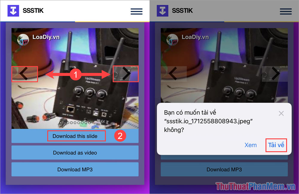
Task: Go to previous slide in left screen
Action: 25,74
